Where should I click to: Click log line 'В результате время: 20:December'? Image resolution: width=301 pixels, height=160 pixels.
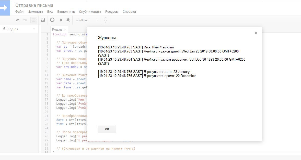(x=147, y=76)
